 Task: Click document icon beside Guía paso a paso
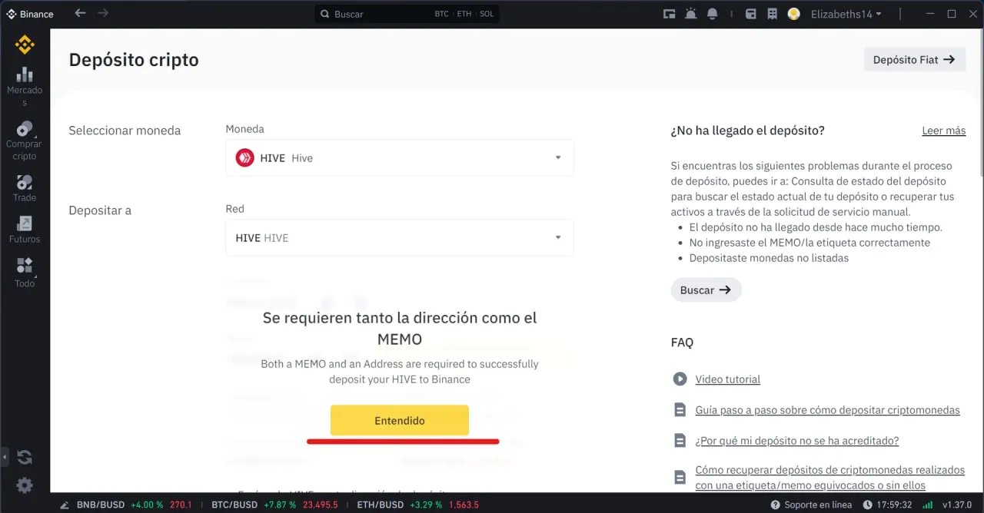(x=680, y=410)
